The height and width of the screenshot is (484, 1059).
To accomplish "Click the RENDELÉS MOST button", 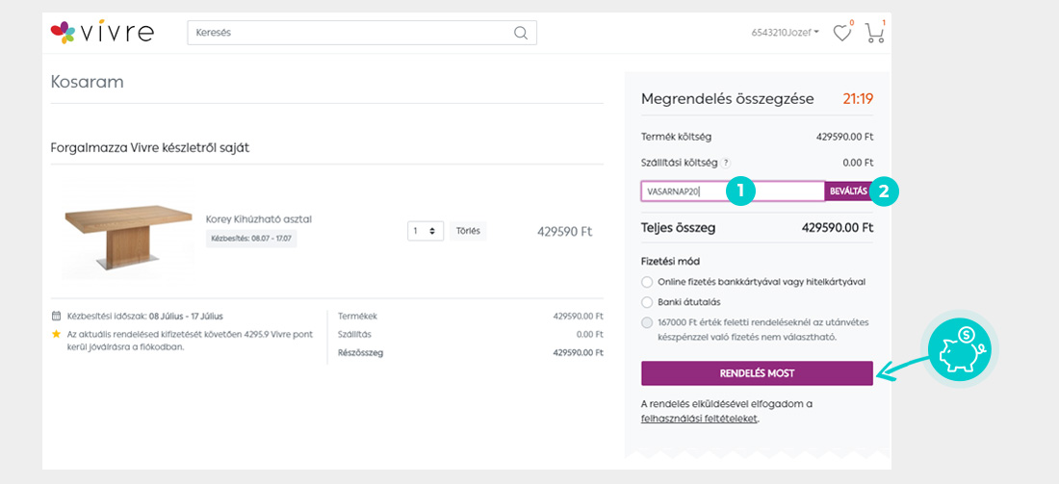I will click(x=757, y=373).
